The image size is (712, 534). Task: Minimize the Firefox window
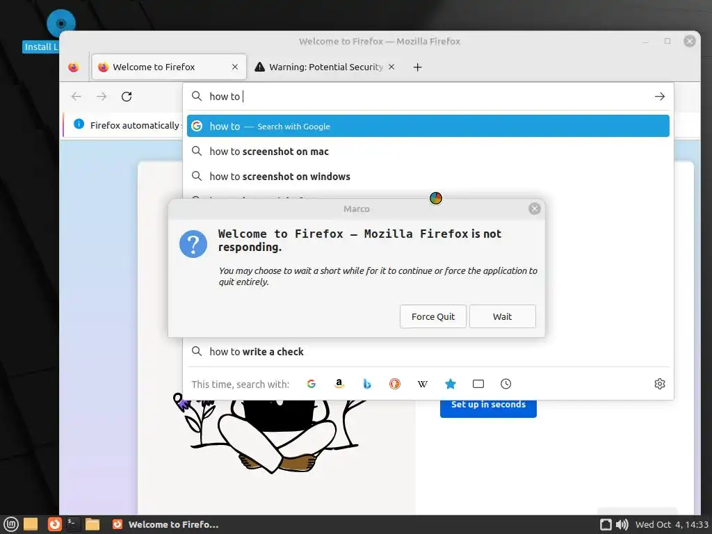point(645,41)
